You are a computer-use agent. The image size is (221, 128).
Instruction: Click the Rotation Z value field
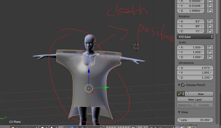[x=191, y=31]
